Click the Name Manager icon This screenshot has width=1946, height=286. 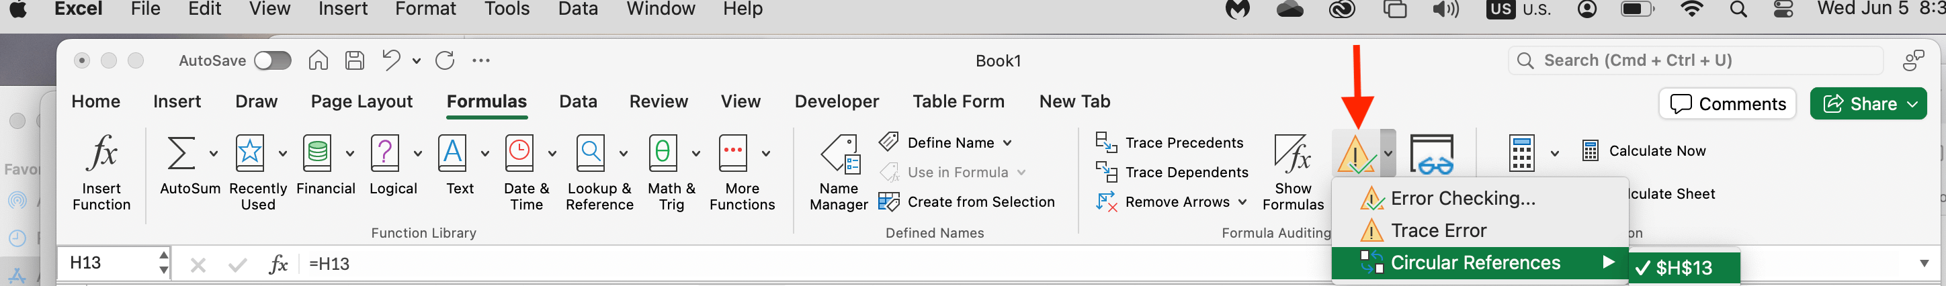[x=839, y=154]
